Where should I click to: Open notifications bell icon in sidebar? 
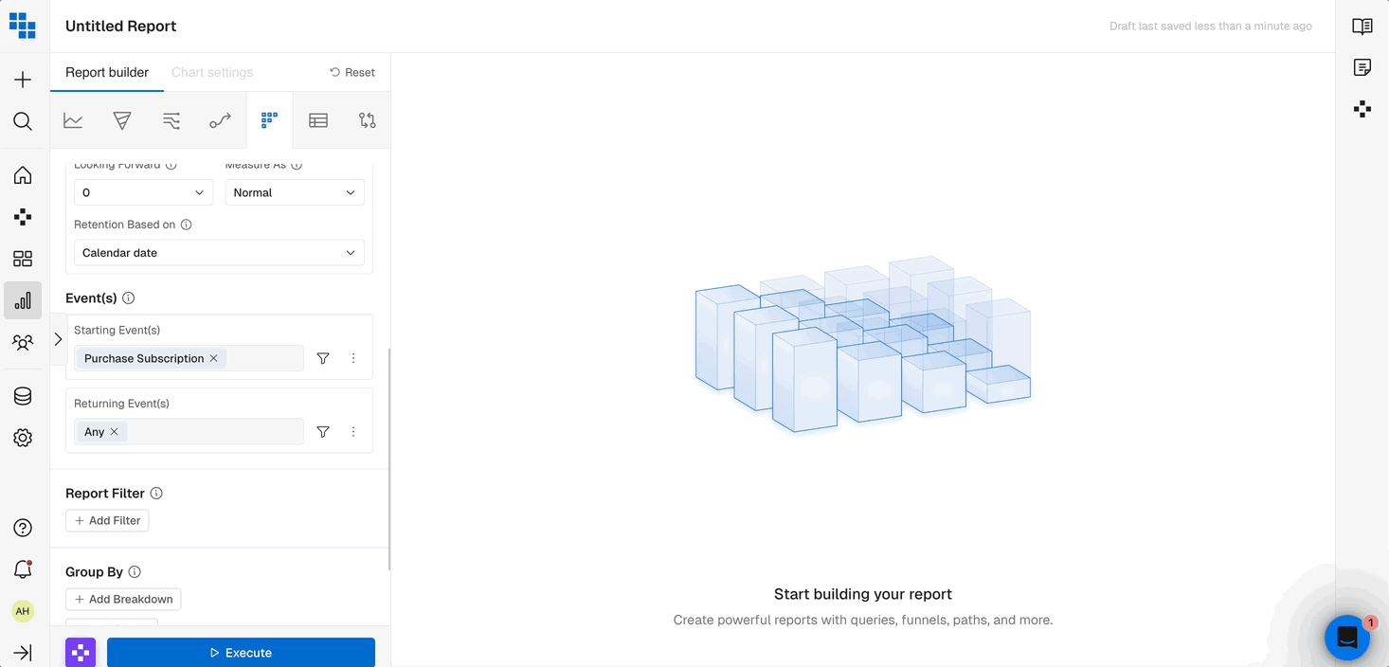(23, 569)
